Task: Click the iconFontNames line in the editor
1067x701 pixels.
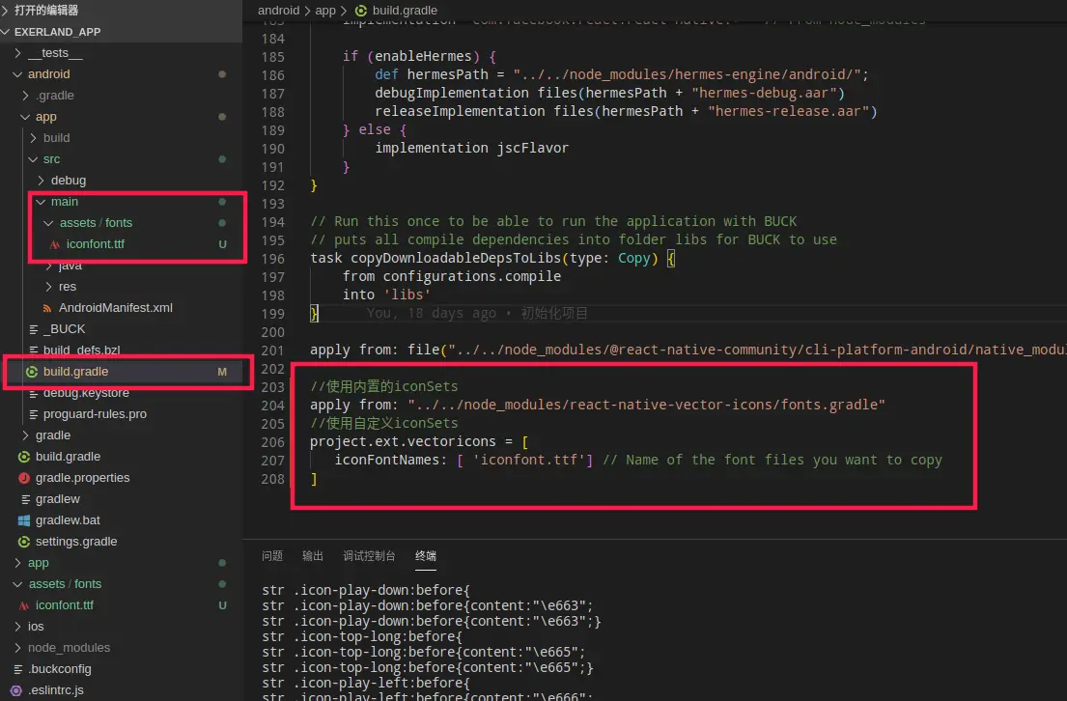Action: coord(638,460)
